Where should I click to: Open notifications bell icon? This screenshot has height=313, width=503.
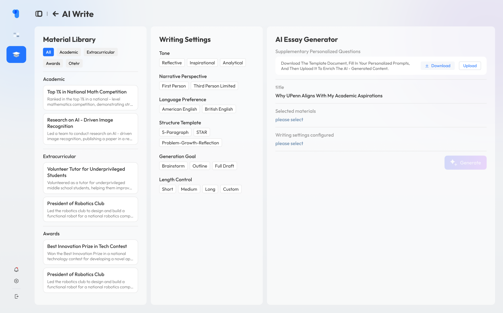coord(16,270)
